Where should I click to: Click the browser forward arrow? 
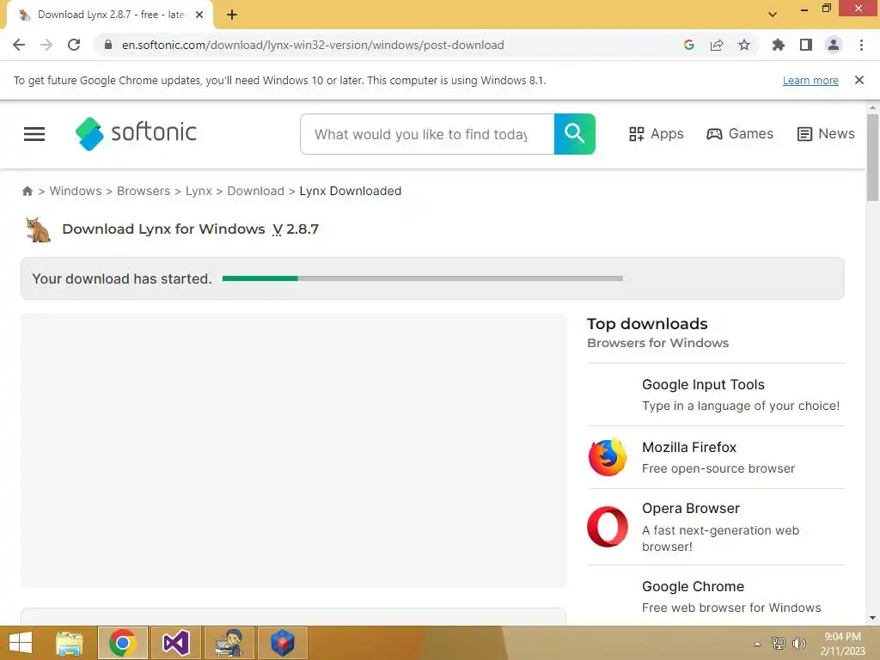click(46, 45)
